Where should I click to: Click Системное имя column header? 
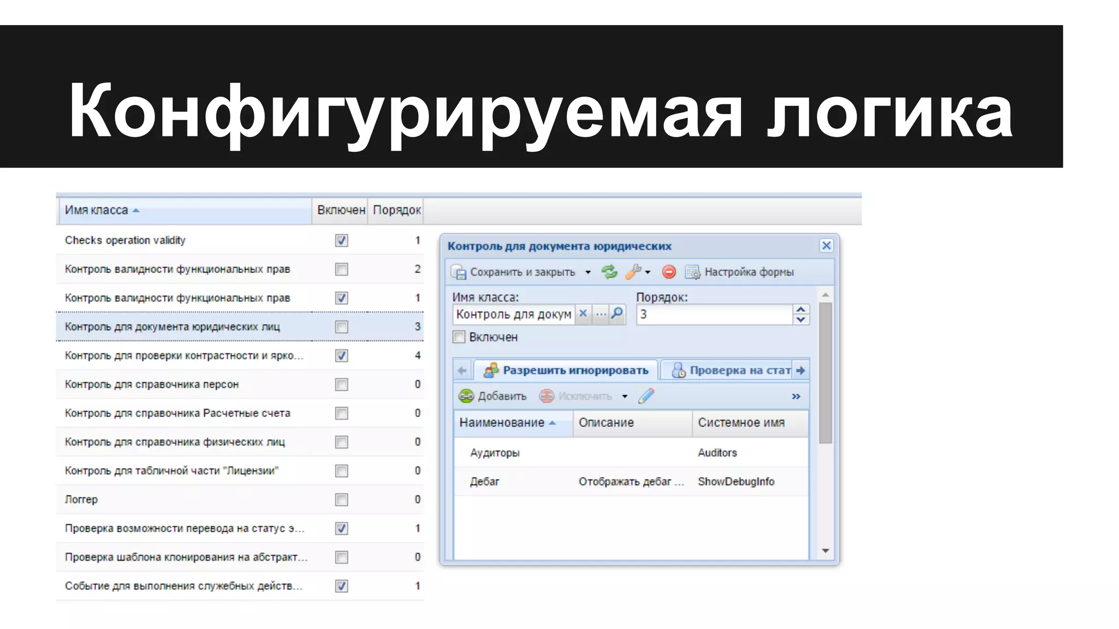click(x=750, y=423)
